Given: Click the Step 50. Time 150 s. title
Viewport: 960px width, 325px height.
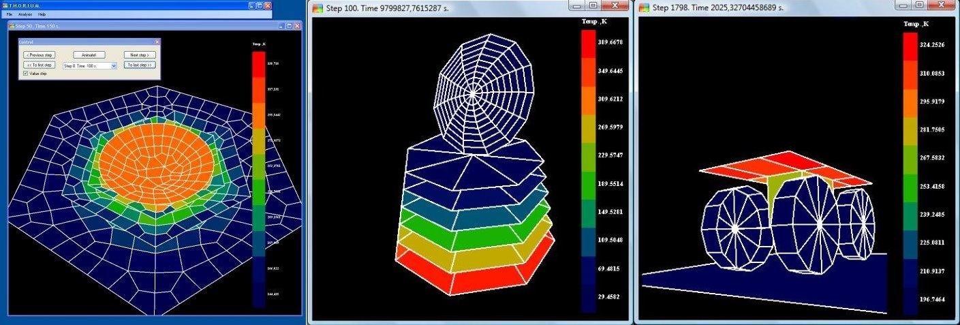Looking at the screenshot, I should 37,26.
